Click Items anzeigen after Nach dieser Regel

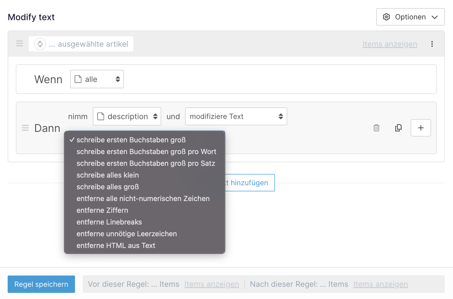point(381,284)
